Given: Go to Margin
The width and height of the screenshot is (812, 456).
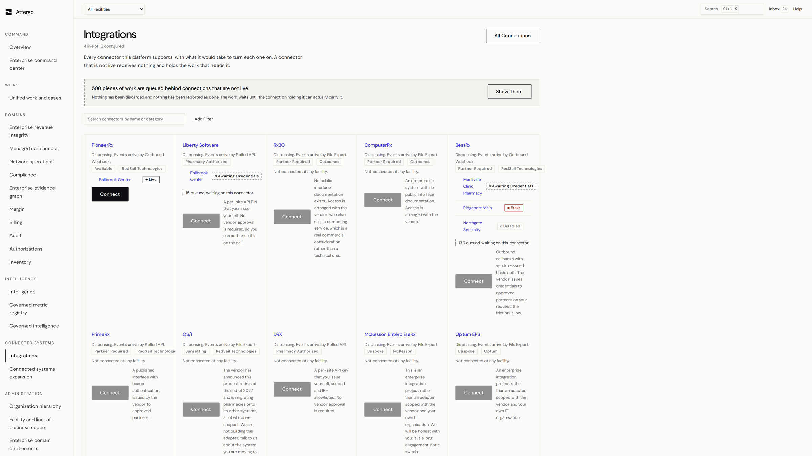Looking at the screenshot, I should coord(17,209).
